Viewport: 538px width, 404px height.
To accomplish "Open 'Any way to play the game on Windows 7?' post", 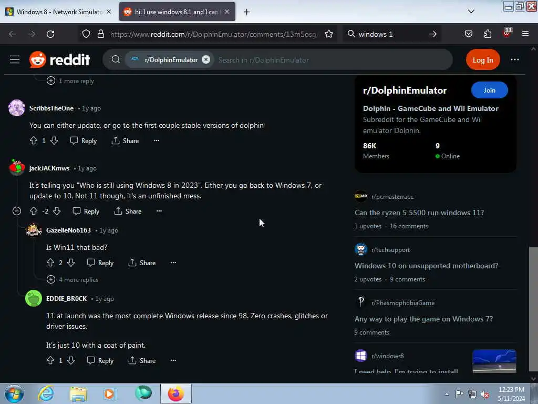I will (x=424, y=319).
